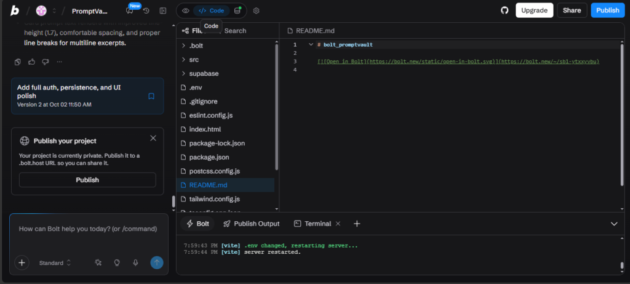The image size is (630, 284).
Task: Open postcss.config.js file
Action: [225, 171]
